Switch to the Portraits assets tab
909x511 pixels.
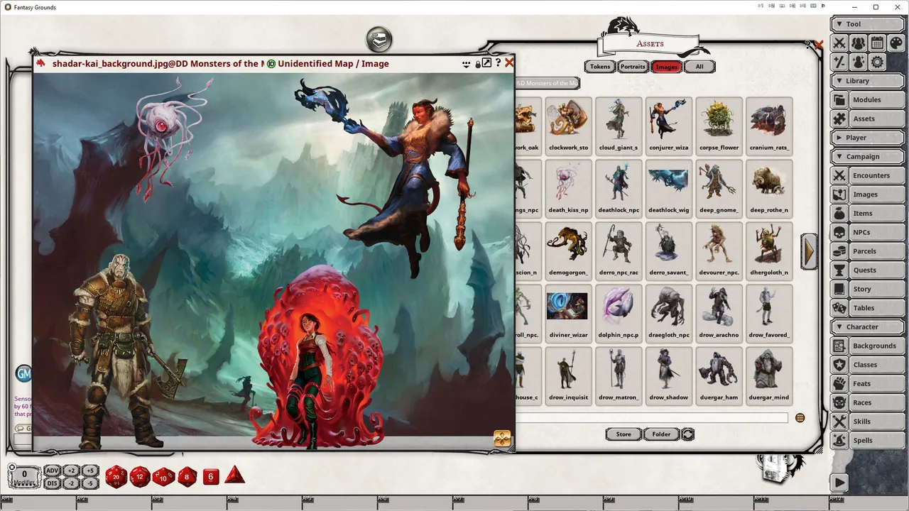[x=632, y=67]
